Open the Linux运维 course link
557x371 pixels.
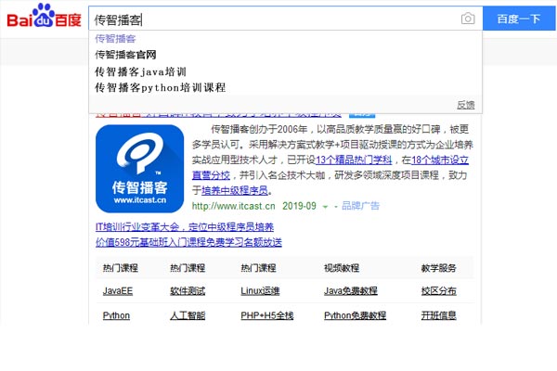pyautogui.click(x=260, y=291)
